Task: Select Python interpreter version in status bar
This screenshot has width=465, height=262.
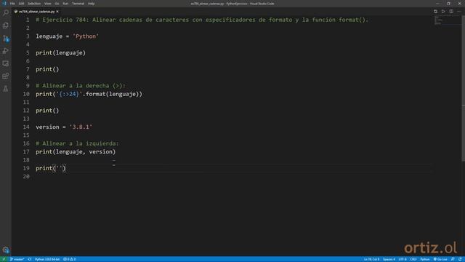Action: click(47, 259)
